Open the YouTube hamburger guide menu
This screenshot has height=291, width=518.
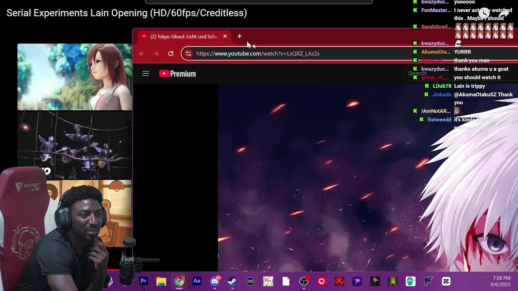146,74
